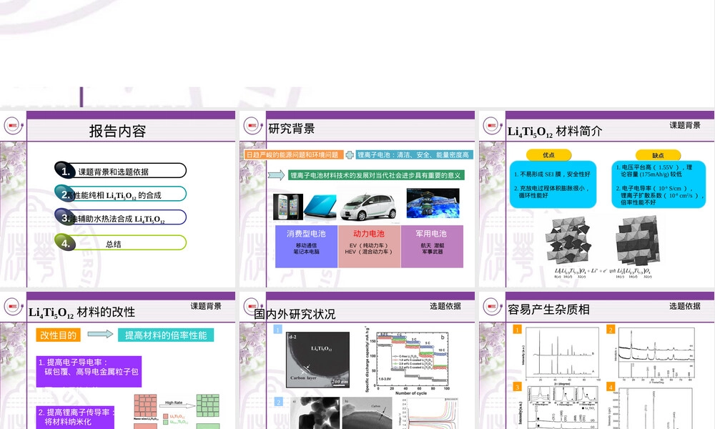Select agenda item 1 课题背景和选题依据
Image resolution: width=715 pixels, height=429 pixels.
coord(120,170)
